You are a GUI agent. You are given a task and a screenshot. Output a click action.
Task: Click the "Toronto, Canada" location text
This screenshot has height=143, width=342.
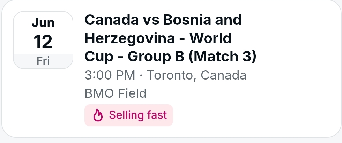196,75
